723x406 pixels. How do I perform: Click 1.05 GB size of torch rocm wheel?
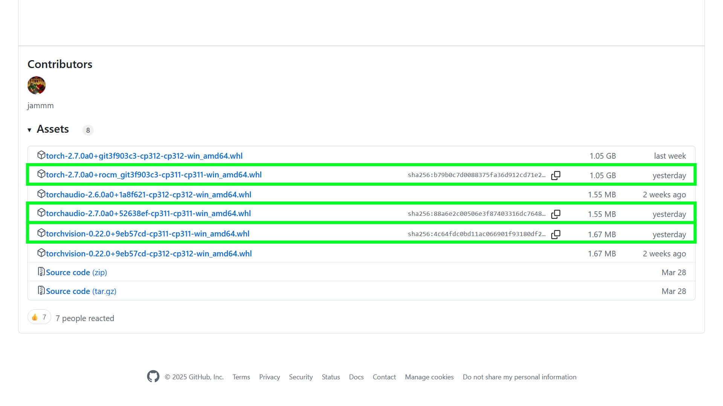tap(603, 176)
